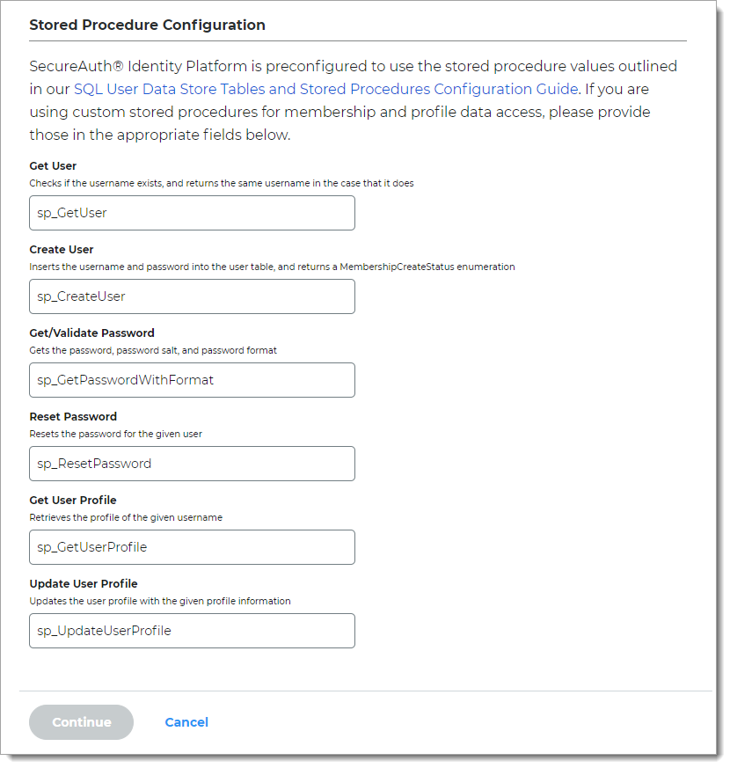
Task: Click the "Create User" field label
Action: [x=62, y=250]
